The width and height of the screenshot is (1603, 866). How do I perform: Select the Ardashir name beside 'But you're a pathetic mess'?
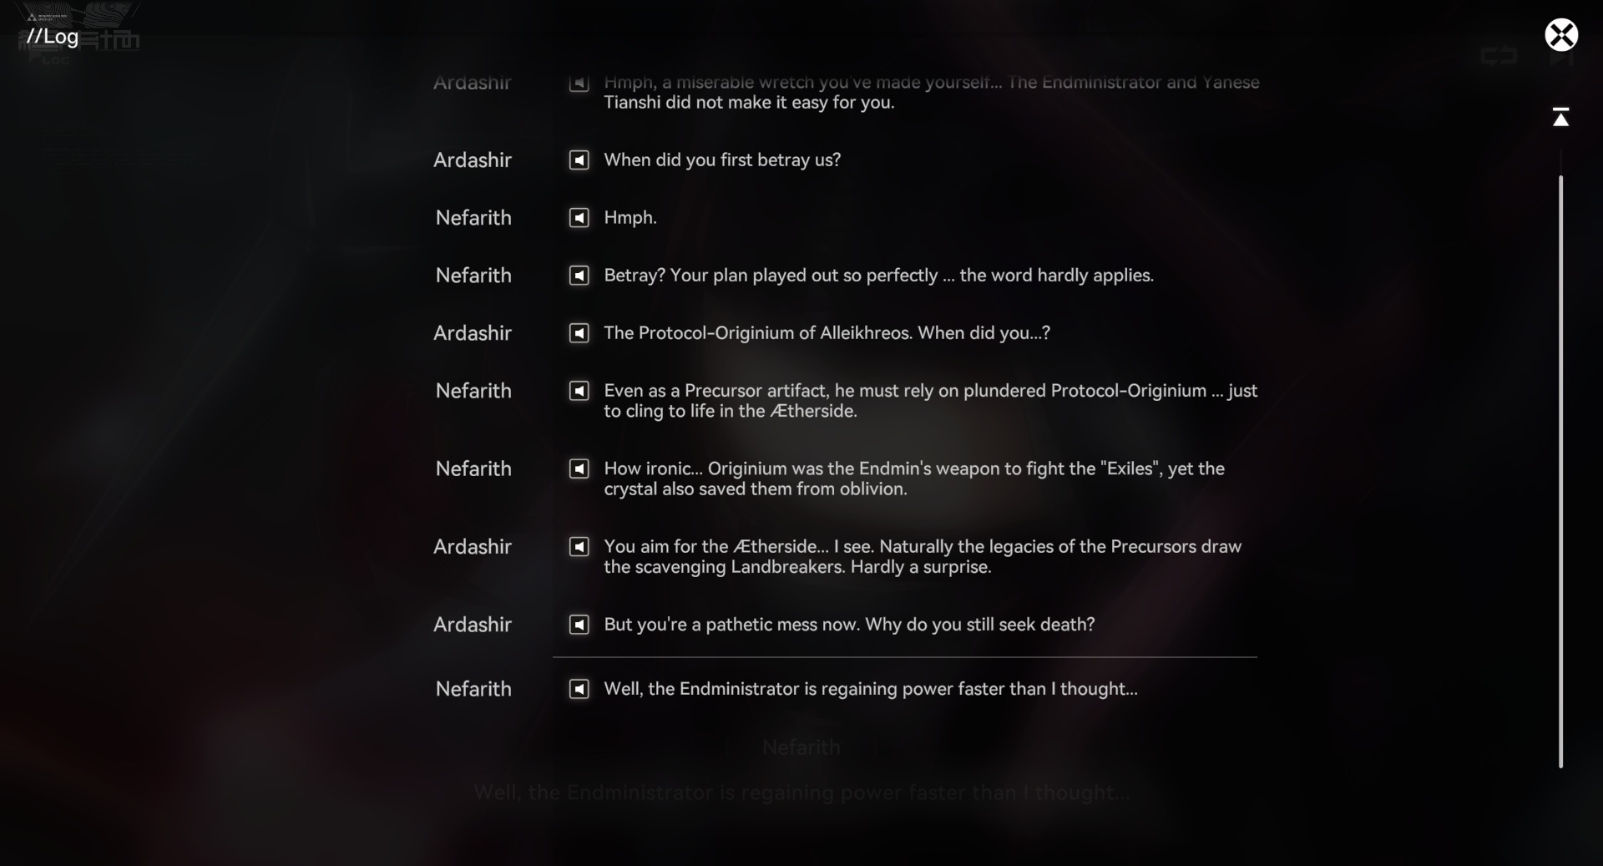click(473, 624)
